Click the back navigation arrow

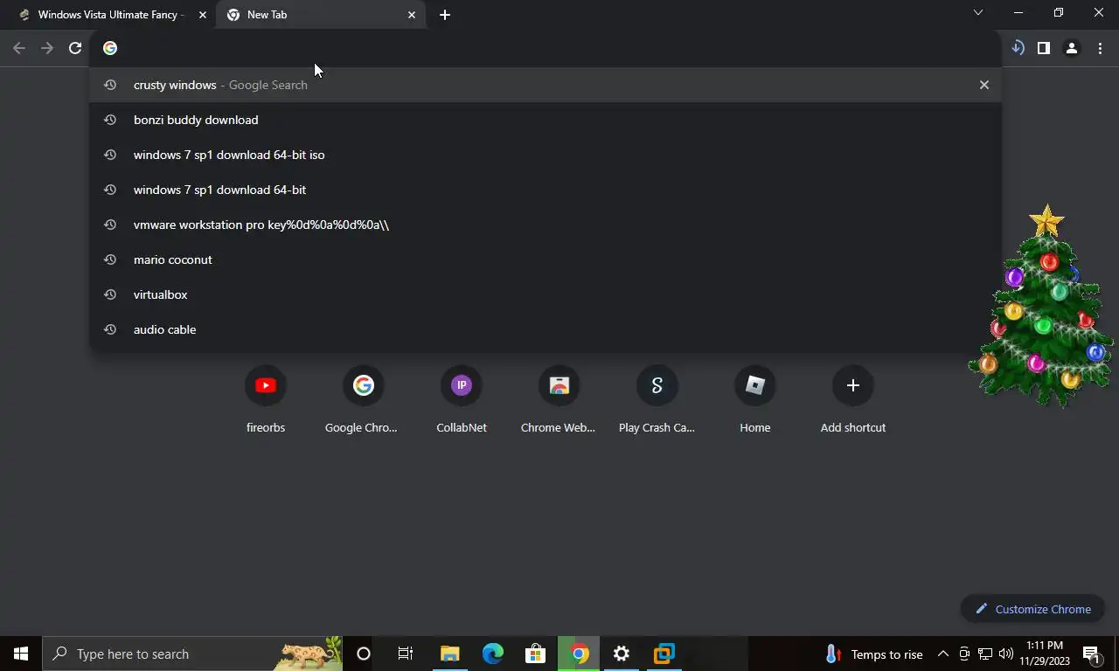point(19,48)
